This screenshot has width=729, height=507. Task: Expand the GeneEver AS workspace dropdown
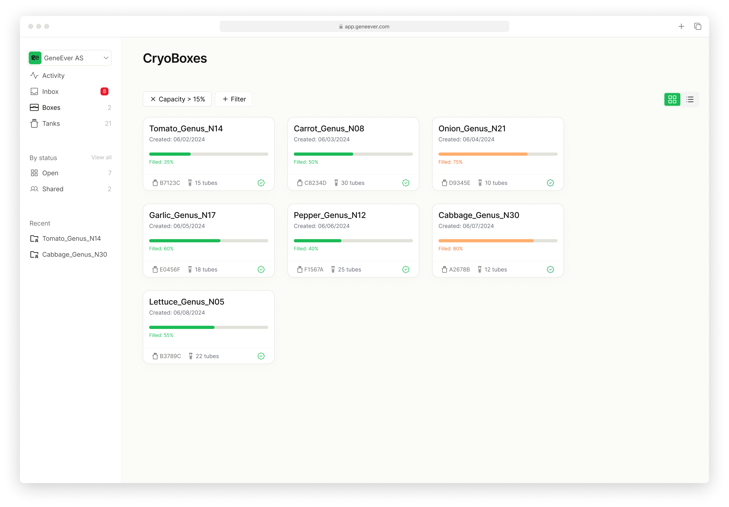point(106,58)
